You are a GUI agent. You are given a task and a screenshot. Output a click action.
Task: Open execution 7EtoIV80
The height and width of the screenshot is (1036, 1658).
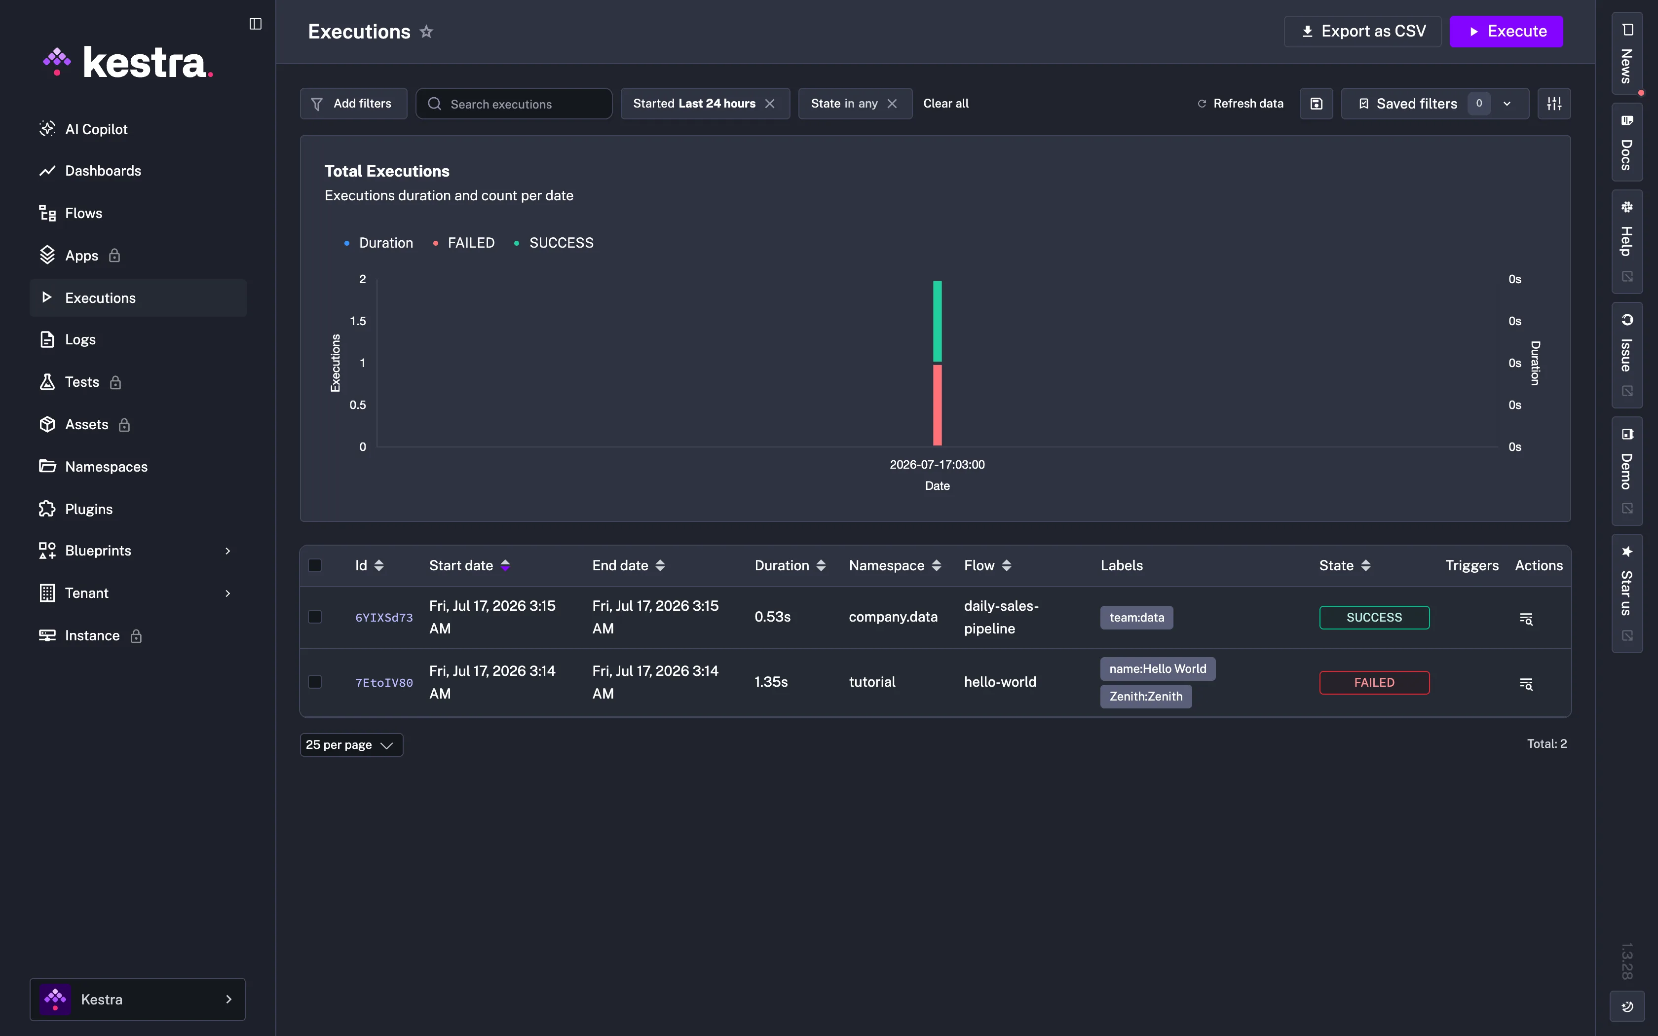(x=384, y=682)
